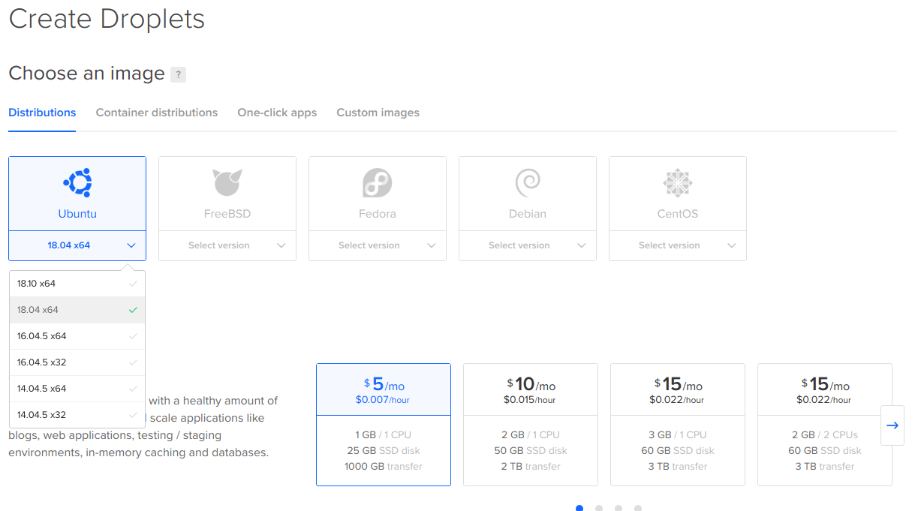This screenshot has height=511, width=918.
Task: Click the help question mark beside Choose an image
Action: [178, 74]
